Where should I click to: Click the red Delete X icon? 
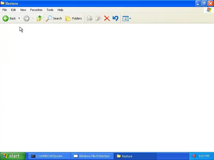[107, 18]
